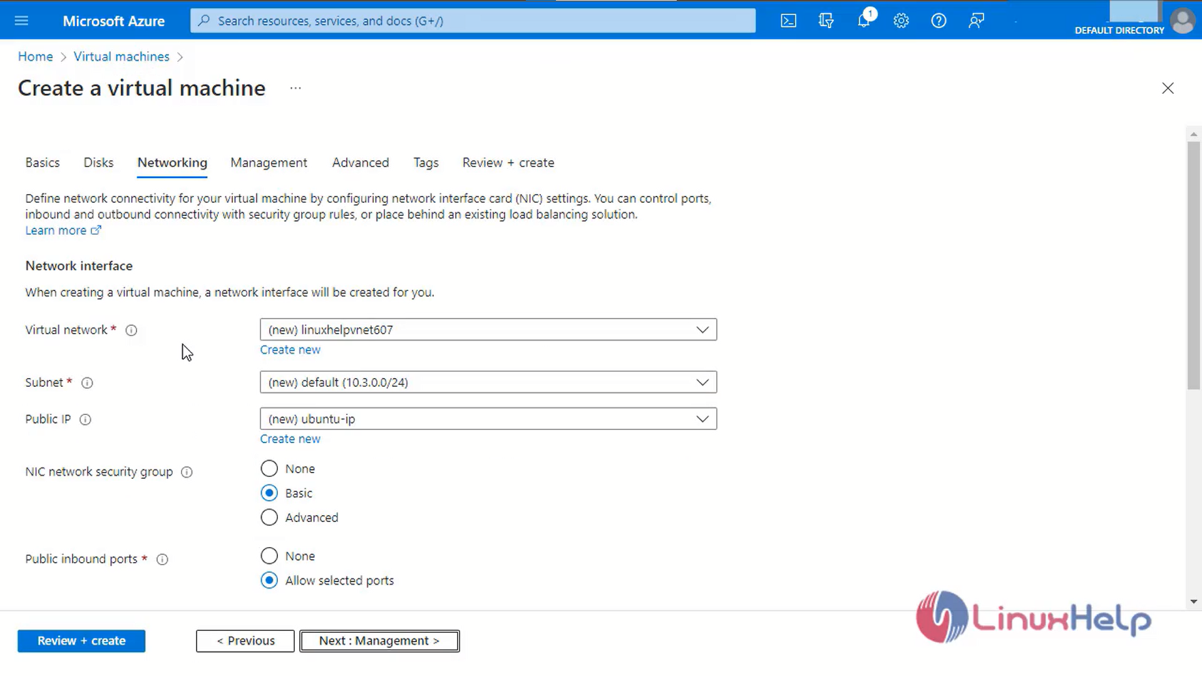Go to Virtual machines breadcrumb
1202x676 pixels.
tap(121, 56)
